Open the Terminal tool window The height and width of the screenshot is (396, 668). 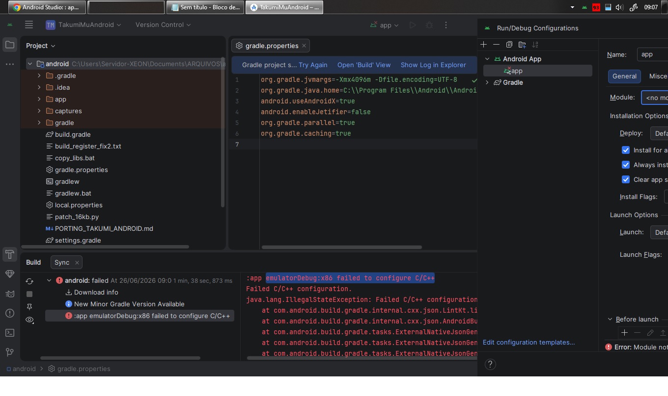coord(10,333)
